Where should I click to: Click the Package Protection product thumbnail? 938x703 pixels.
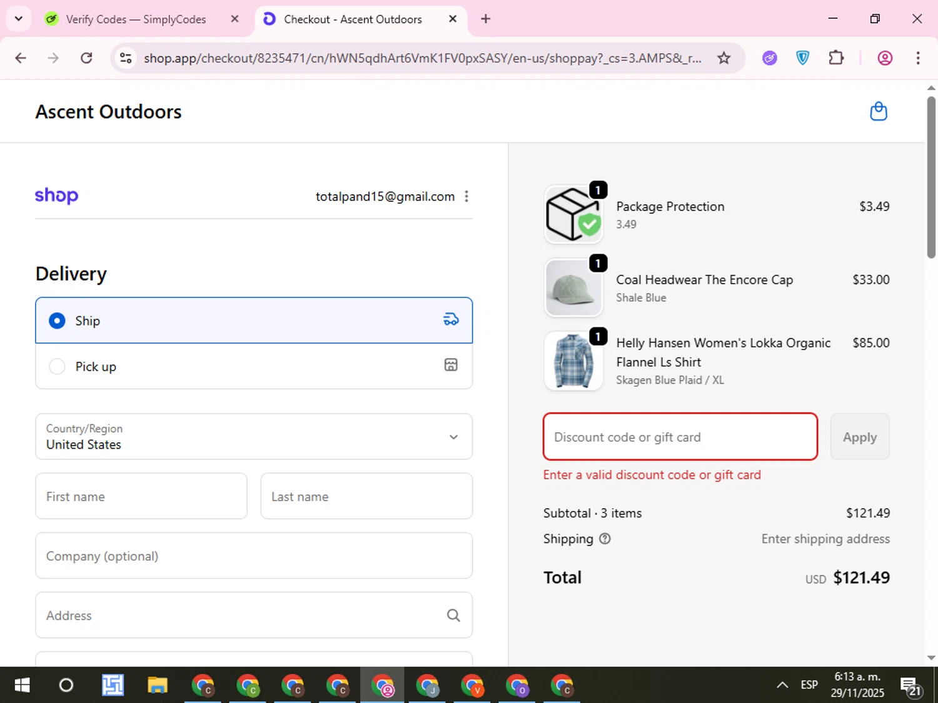click(x=573, y=214)
